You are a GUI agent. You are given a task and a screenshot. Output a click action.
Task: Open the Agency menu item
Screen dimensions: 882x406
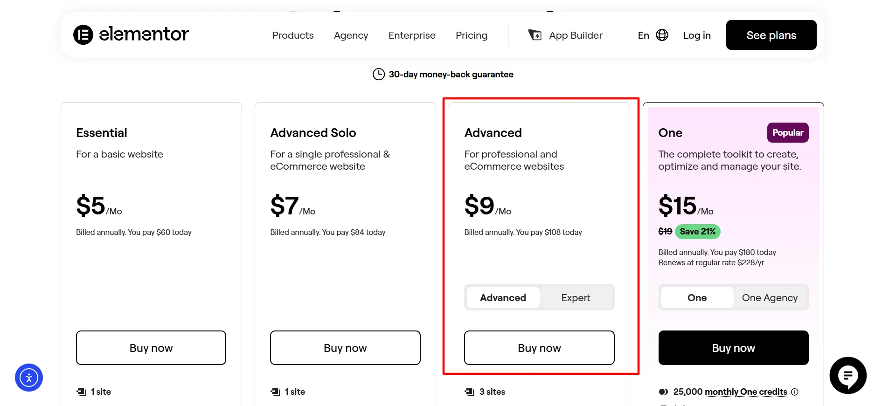pos(351,35)
